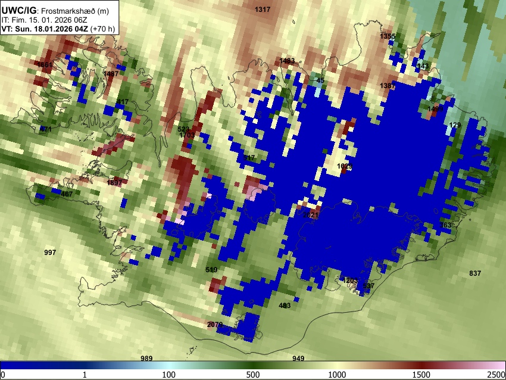Image resolution: width=506 pixels, height=380 pixels.
Task: Click the initial time line 'IT: Fim. 15. 01. 2026 06Z'
Action: coord(44,20)
